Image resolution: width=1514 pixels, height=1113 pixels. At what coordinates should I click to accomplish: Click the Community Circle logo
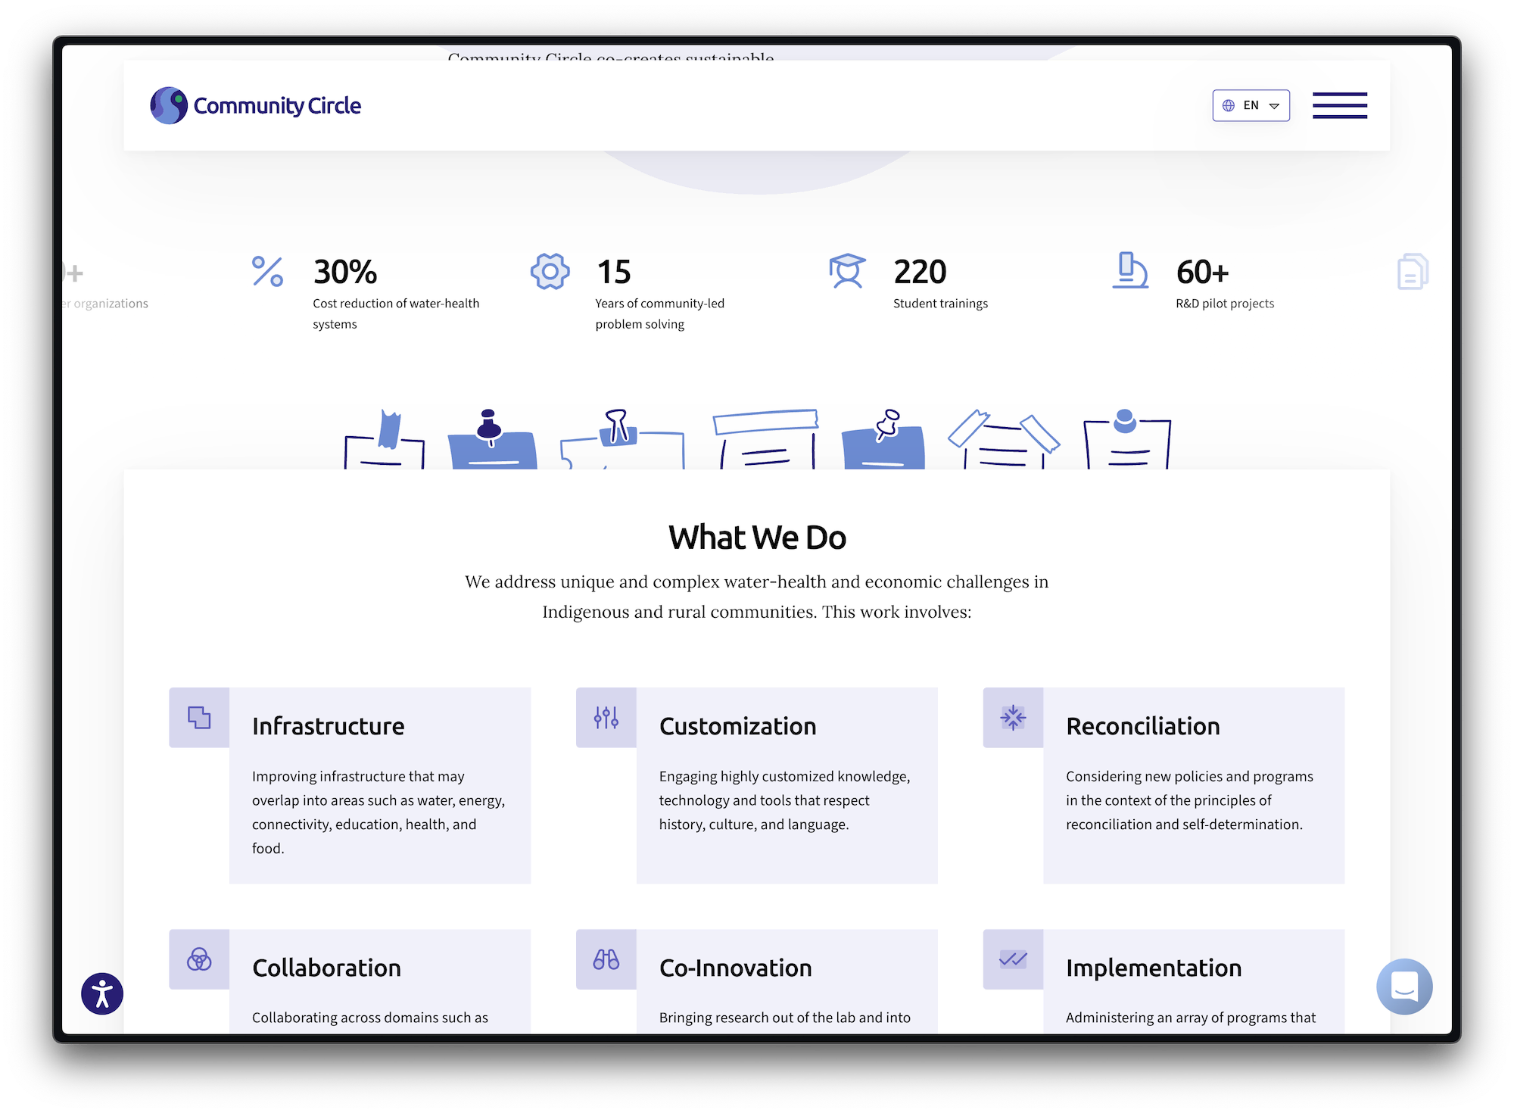[x=255, y=105]
